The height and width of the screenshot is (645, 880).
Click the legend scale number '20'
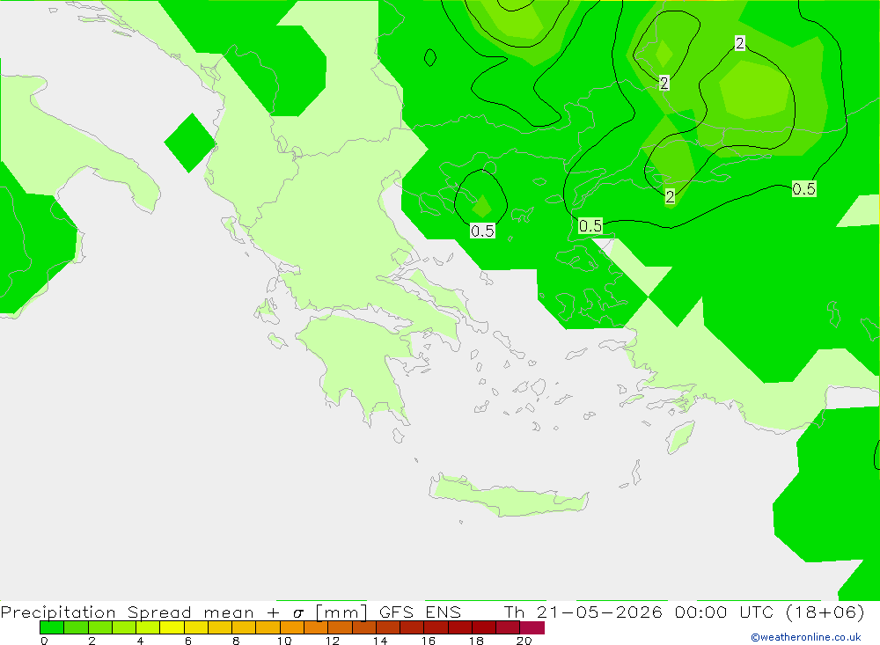(x=524, y=641)
